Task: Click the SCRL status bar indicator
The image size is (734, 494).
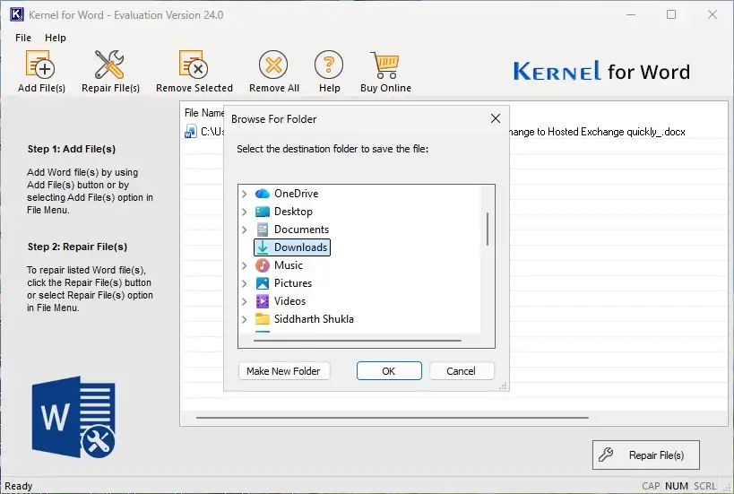Action: tap(704, 486)
